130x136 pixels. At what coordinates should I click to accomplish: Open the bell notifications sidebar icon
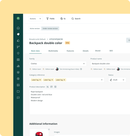18,41
